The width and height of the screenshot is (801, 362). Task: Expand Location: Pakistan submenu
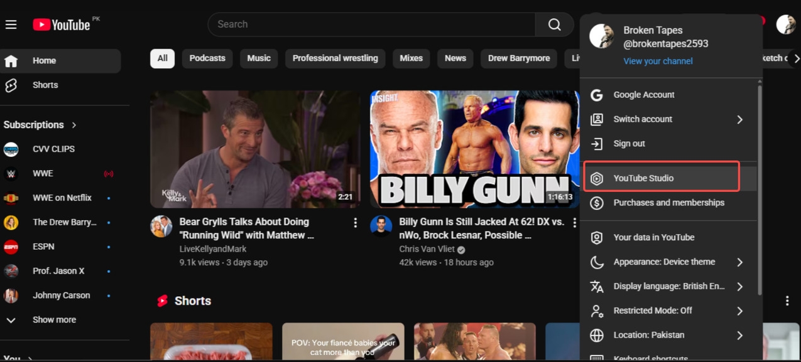click(739, 335)
